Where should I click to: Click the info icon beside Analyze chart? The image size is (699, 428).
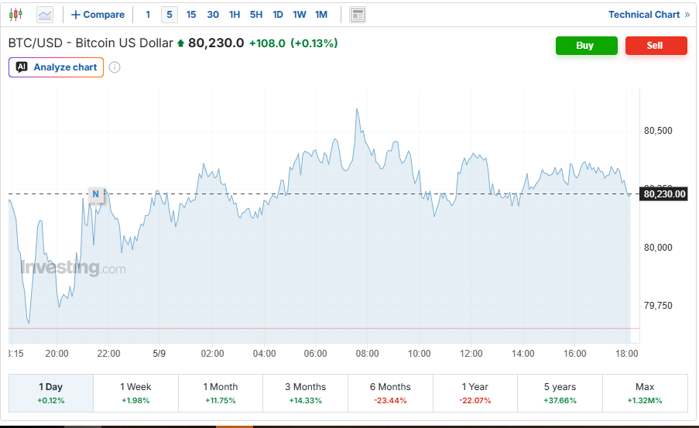tap(115, 67)
